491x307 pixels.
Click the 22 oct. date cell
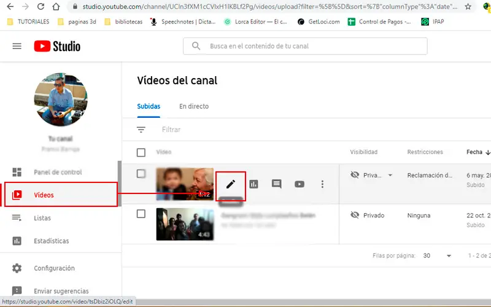pos(479,216)
